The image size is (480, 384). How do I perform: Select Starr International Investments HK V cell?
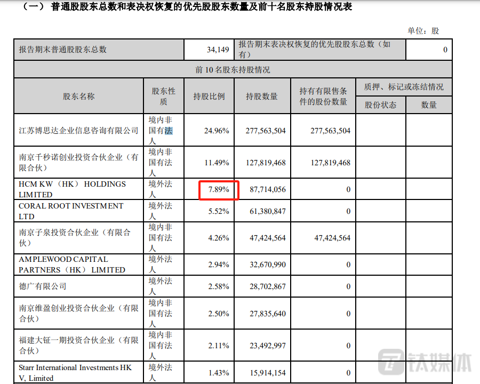pyautogui.click(x=75, y=373)
